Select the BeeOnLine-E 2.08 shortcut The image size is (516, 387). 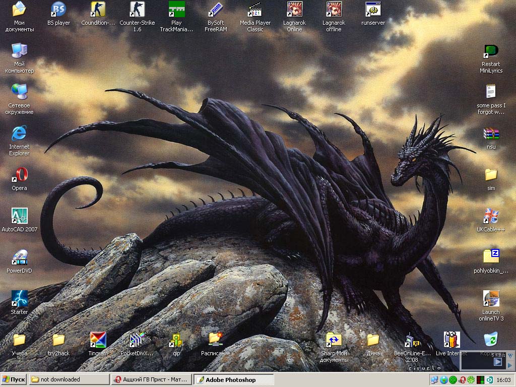click(412, 347)
